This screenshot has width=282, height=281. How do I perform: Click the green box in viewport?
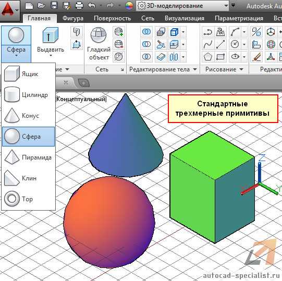click(x=212, y=187)
